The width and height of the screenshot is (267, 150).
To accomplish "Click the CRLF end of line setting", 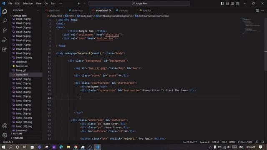I will [x=224, y=142].
